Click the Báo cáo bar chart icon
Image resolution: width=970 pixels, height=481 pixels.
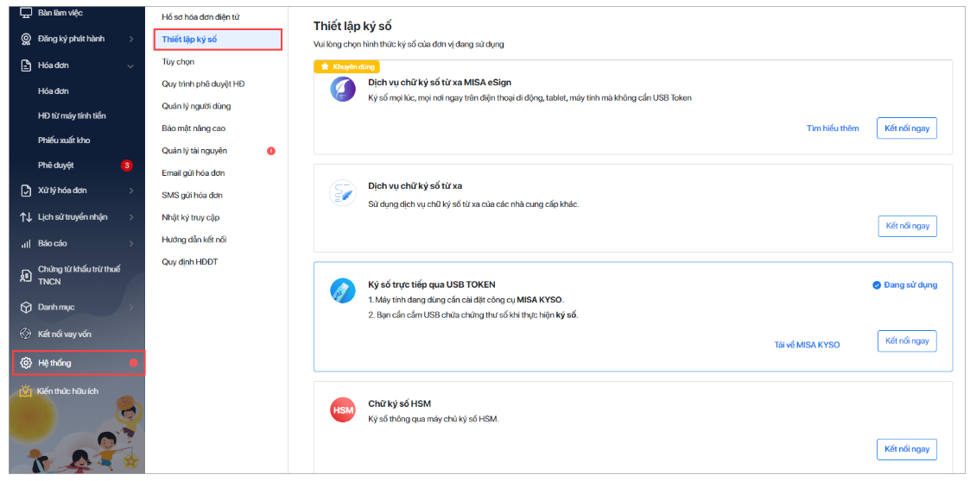point(26,244)
